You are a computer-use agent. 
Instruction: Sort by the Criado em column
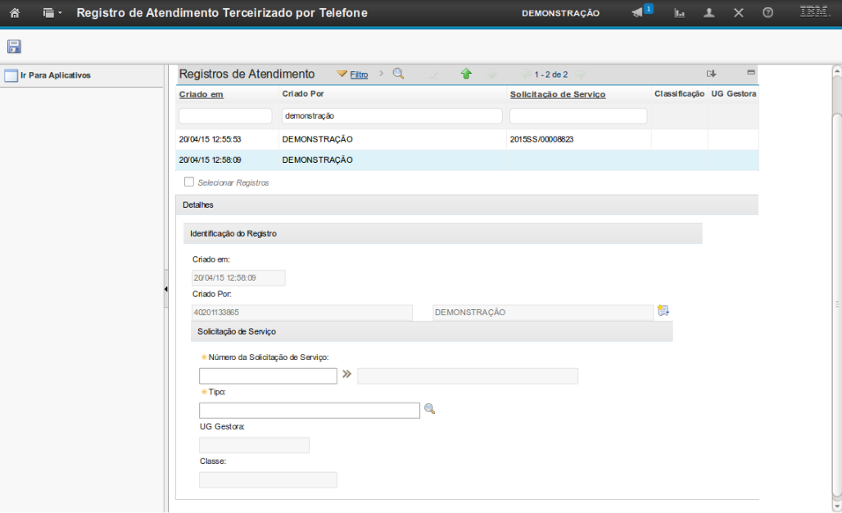[201, 94]
